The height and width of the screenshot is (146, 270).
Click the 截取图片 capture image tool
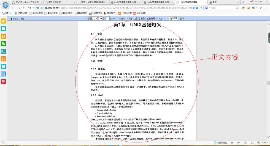coord(152,18)
